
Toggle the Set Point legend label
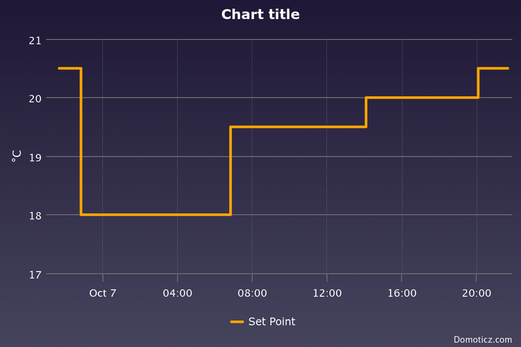click(272, 322)
